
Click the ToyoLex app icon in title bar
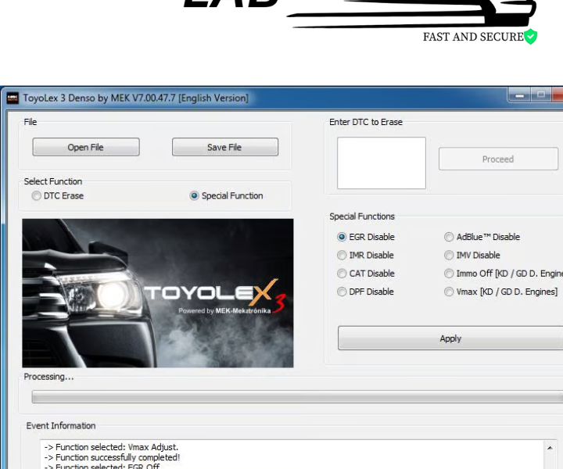tap(13, 98)
